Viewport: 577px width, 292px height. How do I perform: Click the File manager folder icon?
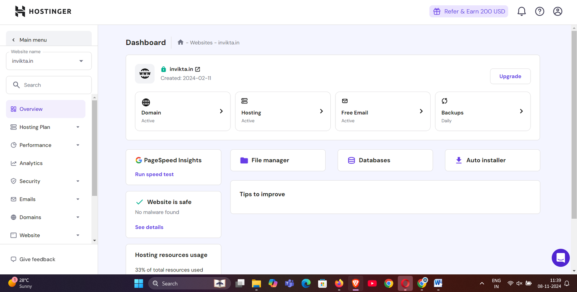click(244, 160)
